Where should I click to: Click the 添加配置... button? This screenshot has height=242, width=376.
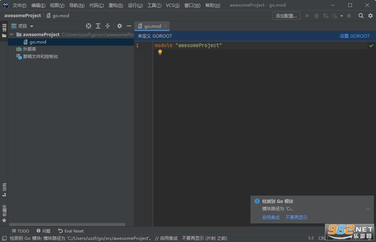tap(286, 16)
